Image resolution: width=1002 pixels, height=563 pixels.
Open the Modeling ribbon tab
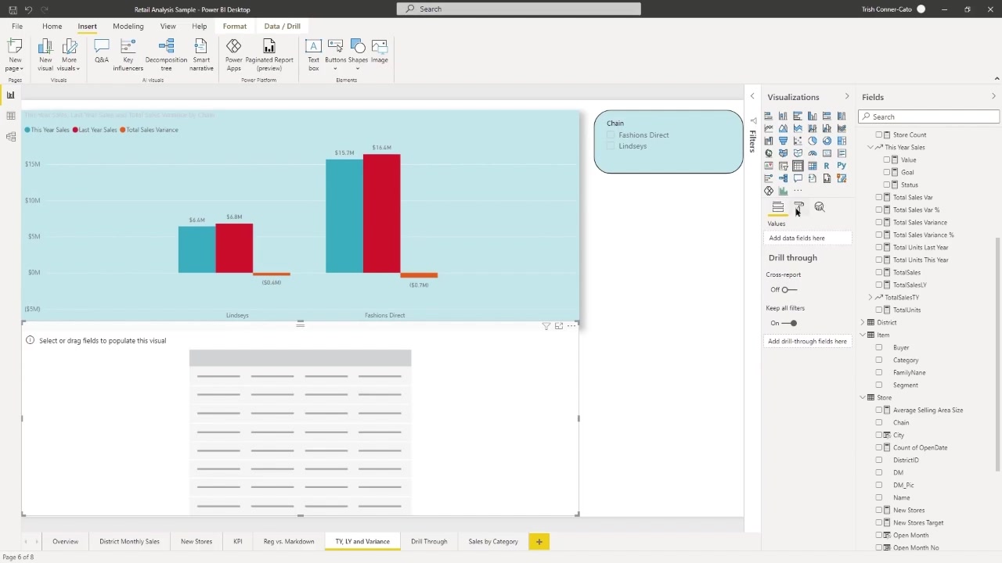pos(128,26)
